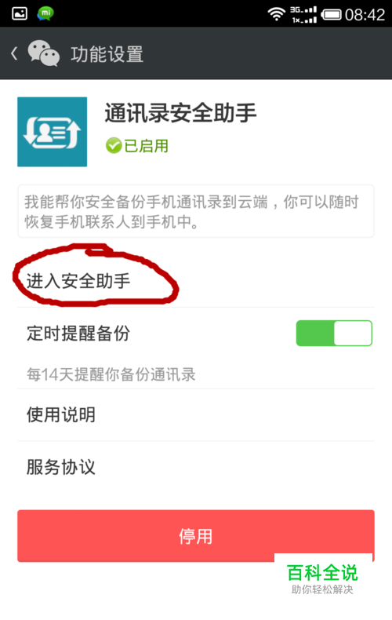Tap the 通讯录安全助手 title text
This screenshot has width=392, height=620.
coord(180,113)
